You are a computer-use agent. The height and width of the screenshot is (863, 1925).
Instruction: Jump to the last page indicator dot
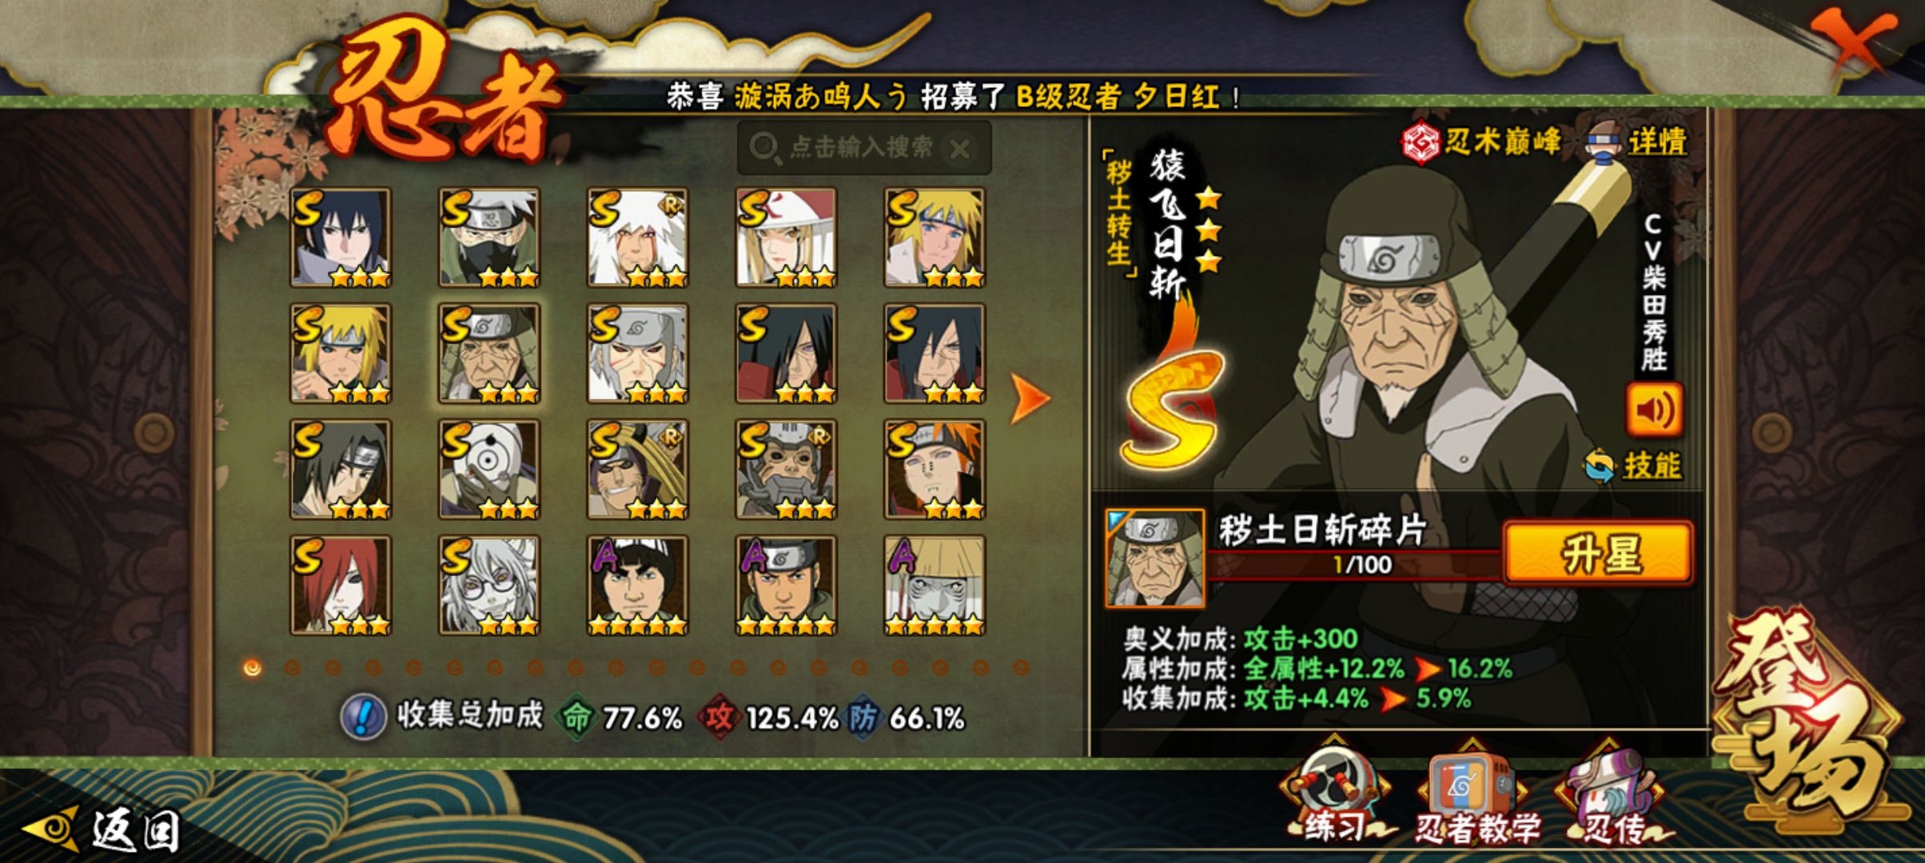point(1022,667)
